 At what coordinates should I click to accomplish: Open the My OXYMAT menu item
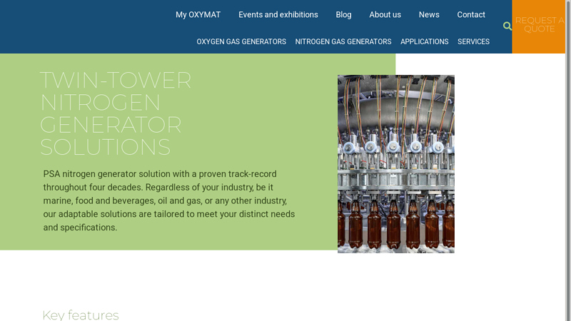tap(198, 15)
